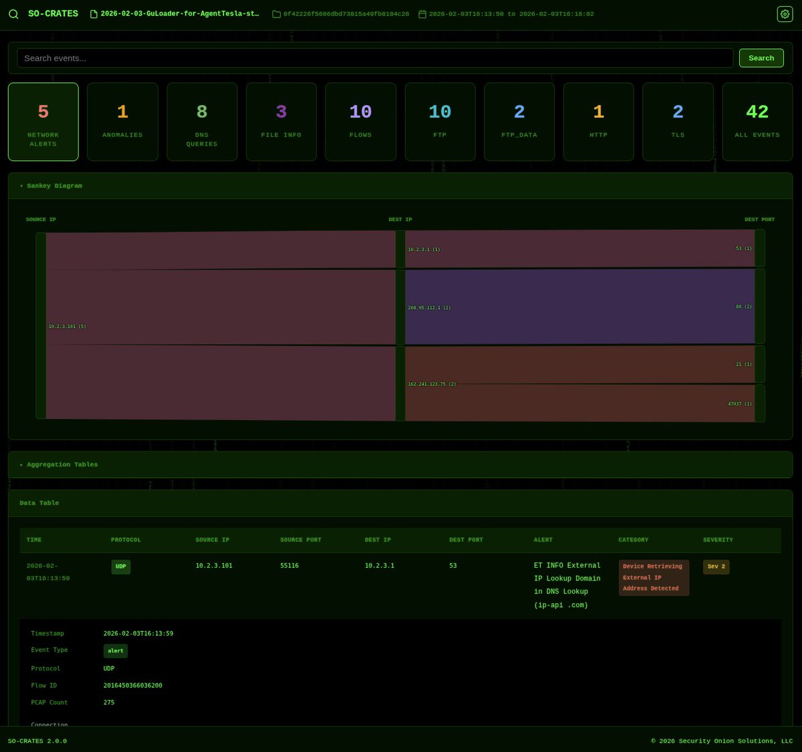The width and height of the screenshot is (802, 752).
Task: Open the FTP_DATA card
Action: [x=519, y=122]
